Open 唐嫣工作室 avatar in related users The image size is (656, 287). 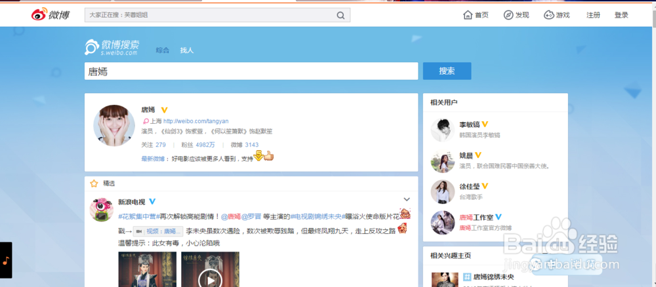443,223
